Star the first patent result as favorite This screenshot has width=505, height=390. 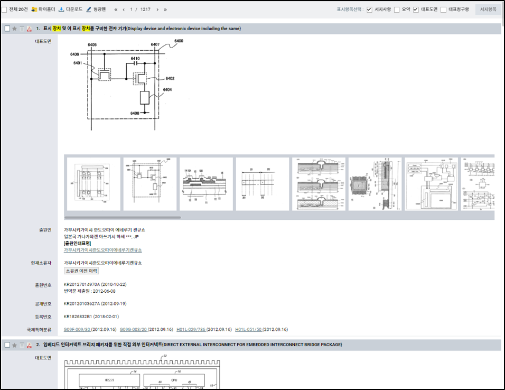coord(15,29)
